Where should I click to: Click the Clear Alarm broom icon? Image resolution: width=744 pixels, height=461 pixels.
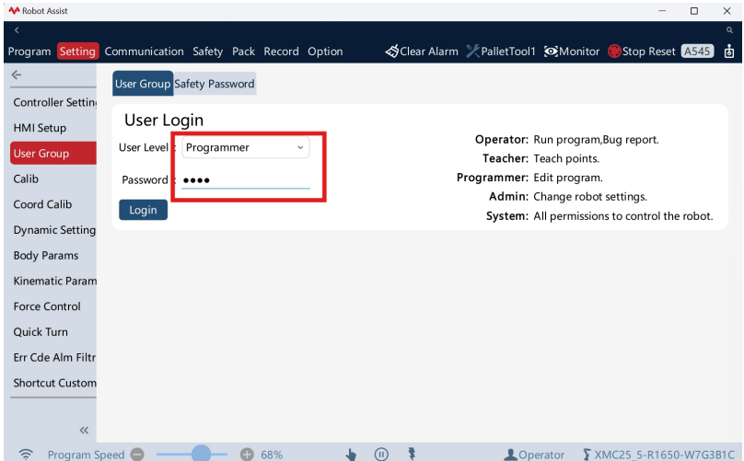pos(392,52)
